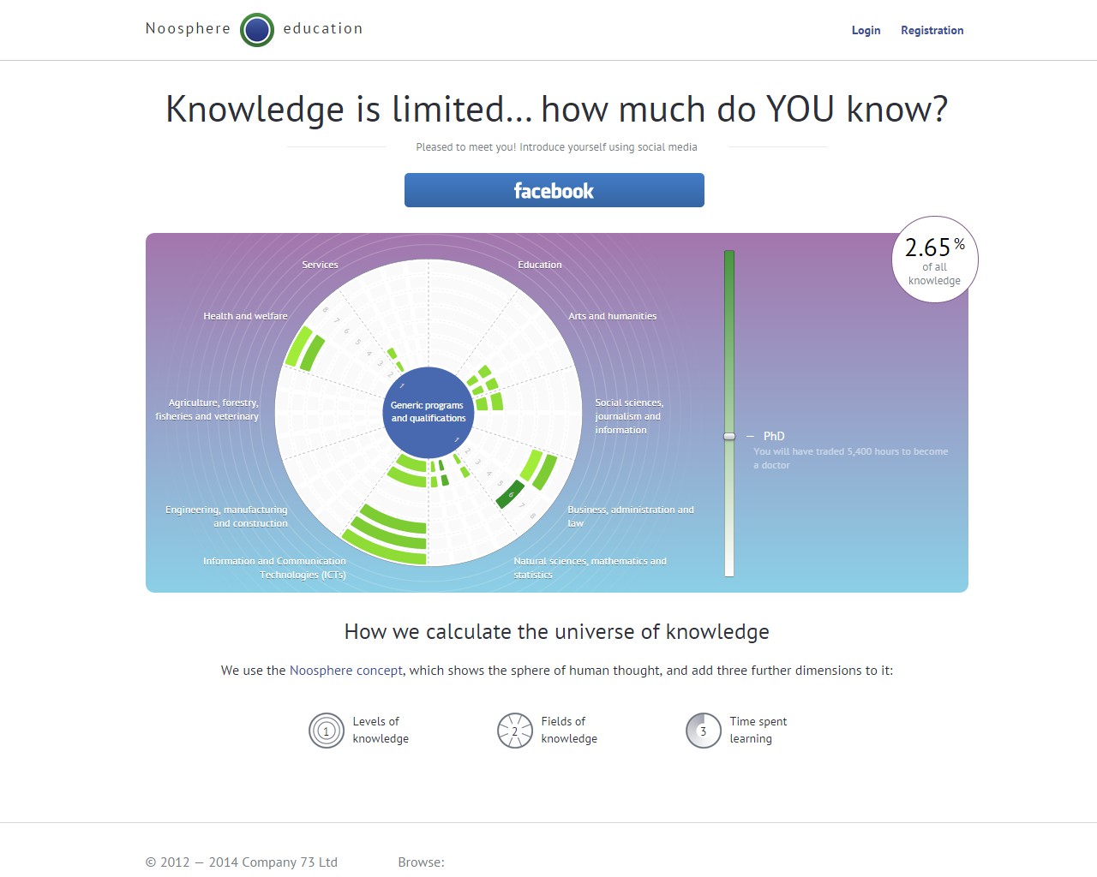Open the Login page

coord(866,30)
